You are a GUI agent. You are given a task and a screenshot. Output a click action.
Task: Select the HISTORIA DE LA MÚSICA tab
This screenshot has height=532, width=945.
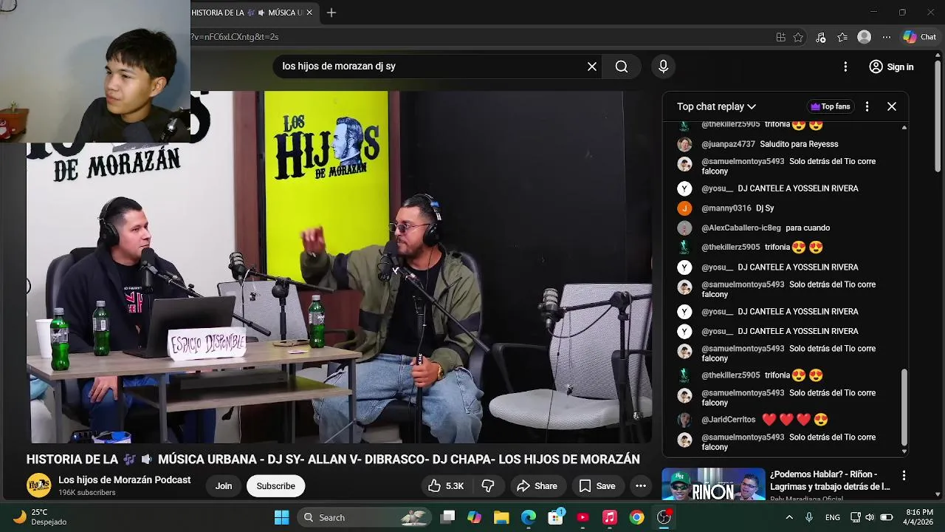coord(247,13)
